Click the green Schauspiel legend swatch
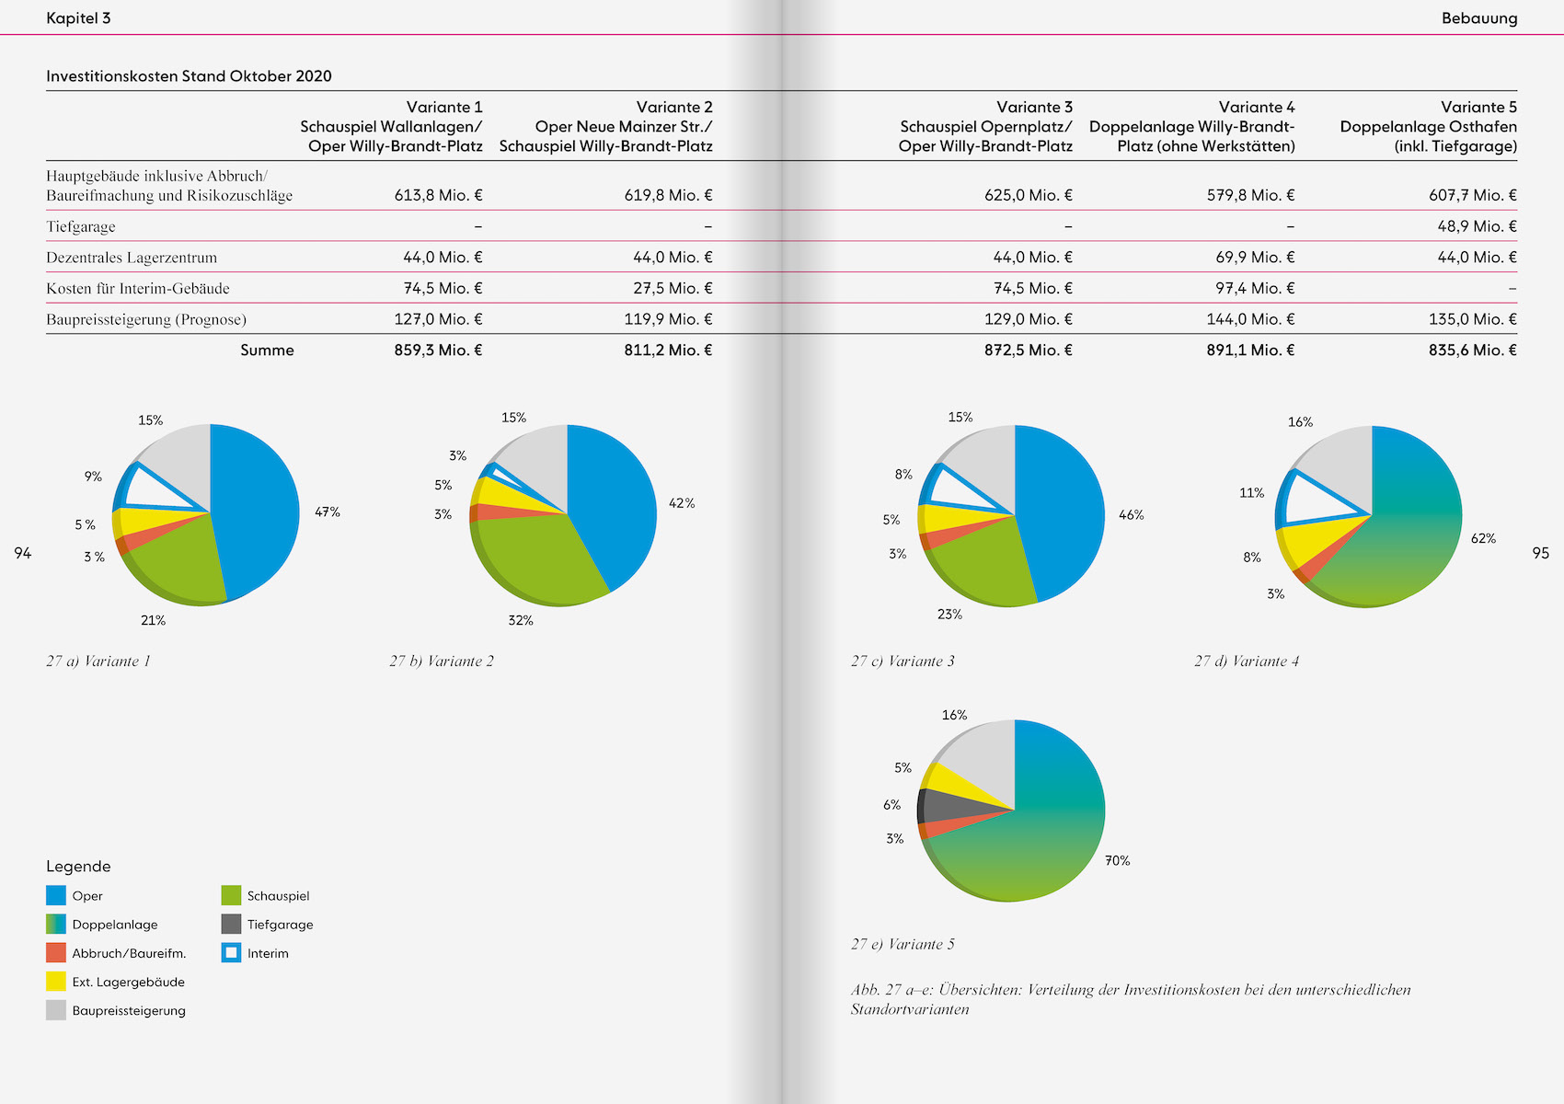The image size is (1564, 1104). point(231,895)
